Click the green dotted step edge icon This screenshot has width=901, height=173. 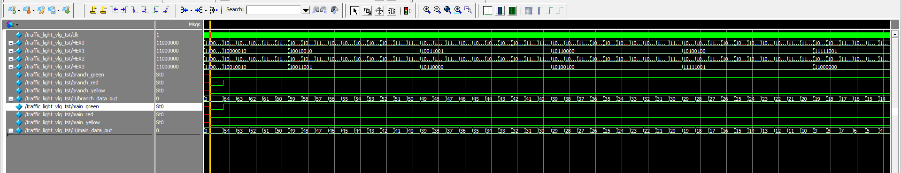pyautogui.click(x=549, y=10)
